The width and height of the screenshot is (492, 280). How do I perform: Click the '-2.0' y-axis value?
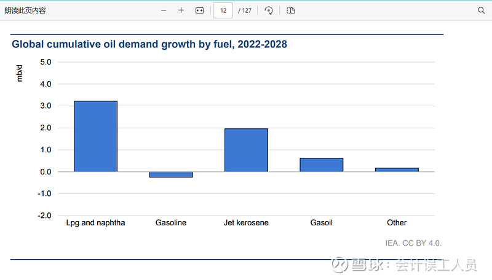[x=44, y=216]
